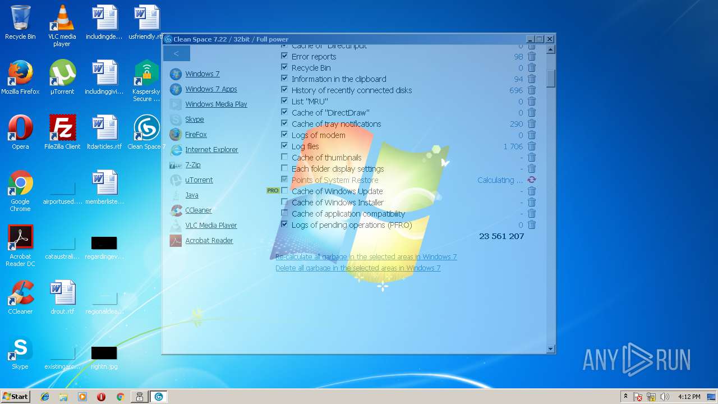Toggle Cache of application compatibility checkbox
Screen dimensions: 718x404
pyautogui.click(x=284, y=213)
